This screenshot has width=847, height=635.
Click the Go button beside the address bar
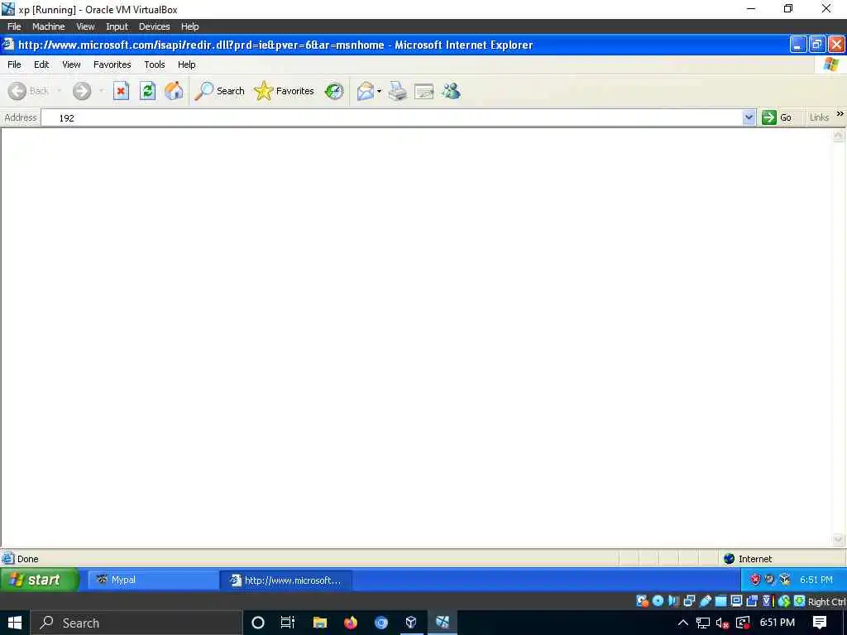tap(776, 117)
